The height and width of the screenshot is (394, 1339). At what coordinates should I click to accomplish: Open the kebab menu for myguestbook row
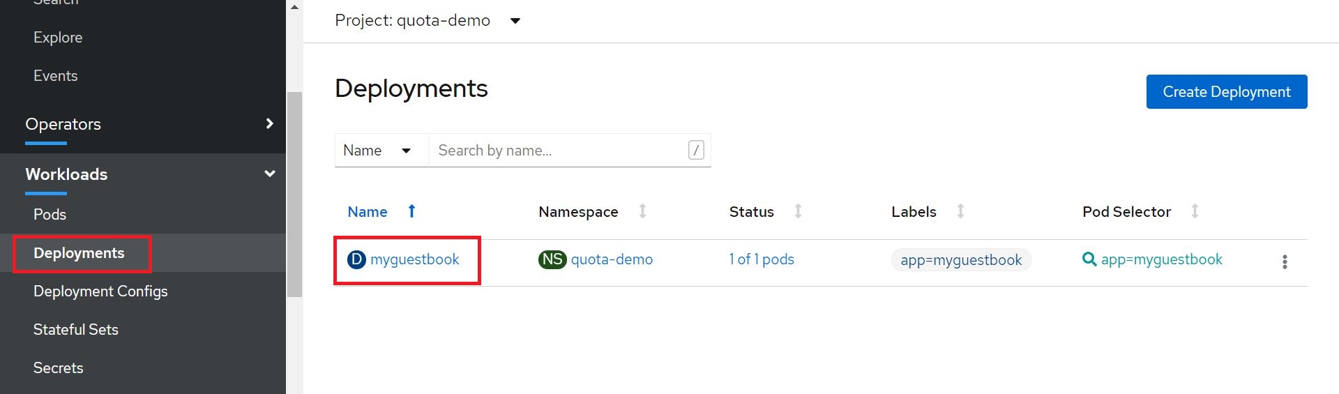pos(1284,262)
